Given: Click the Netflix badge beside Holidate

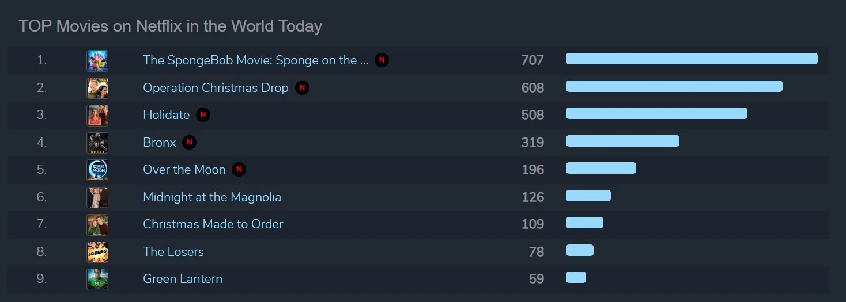Looking at the screenshot, I should [x=203, y=115].
